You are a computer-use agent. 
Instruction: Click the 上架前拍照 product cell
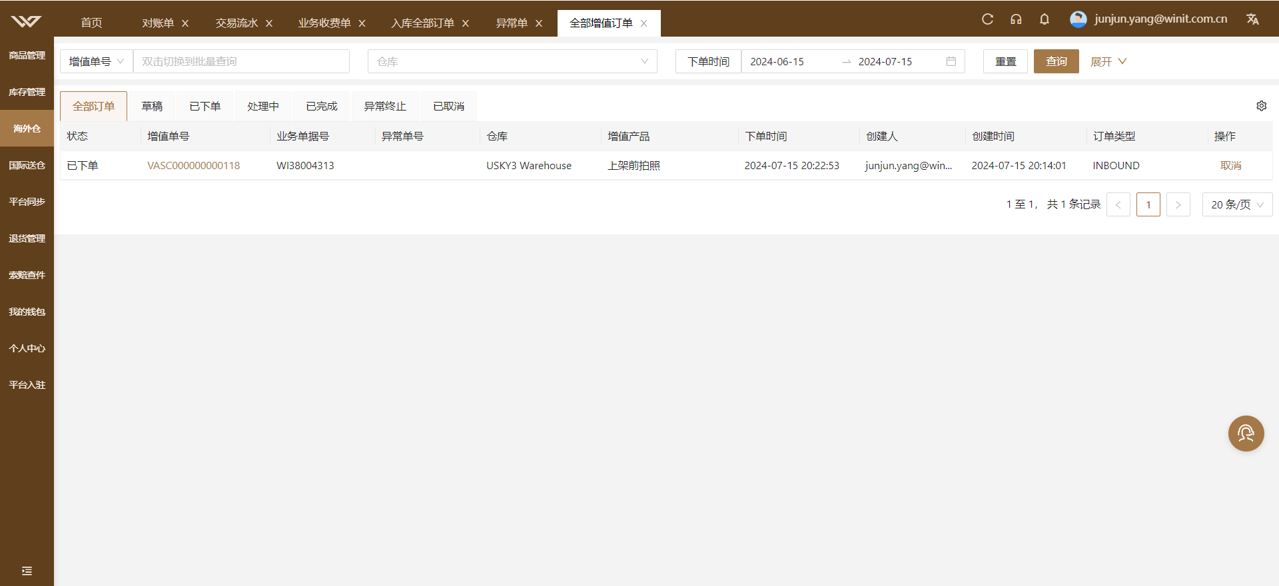(x=634, y=166)
